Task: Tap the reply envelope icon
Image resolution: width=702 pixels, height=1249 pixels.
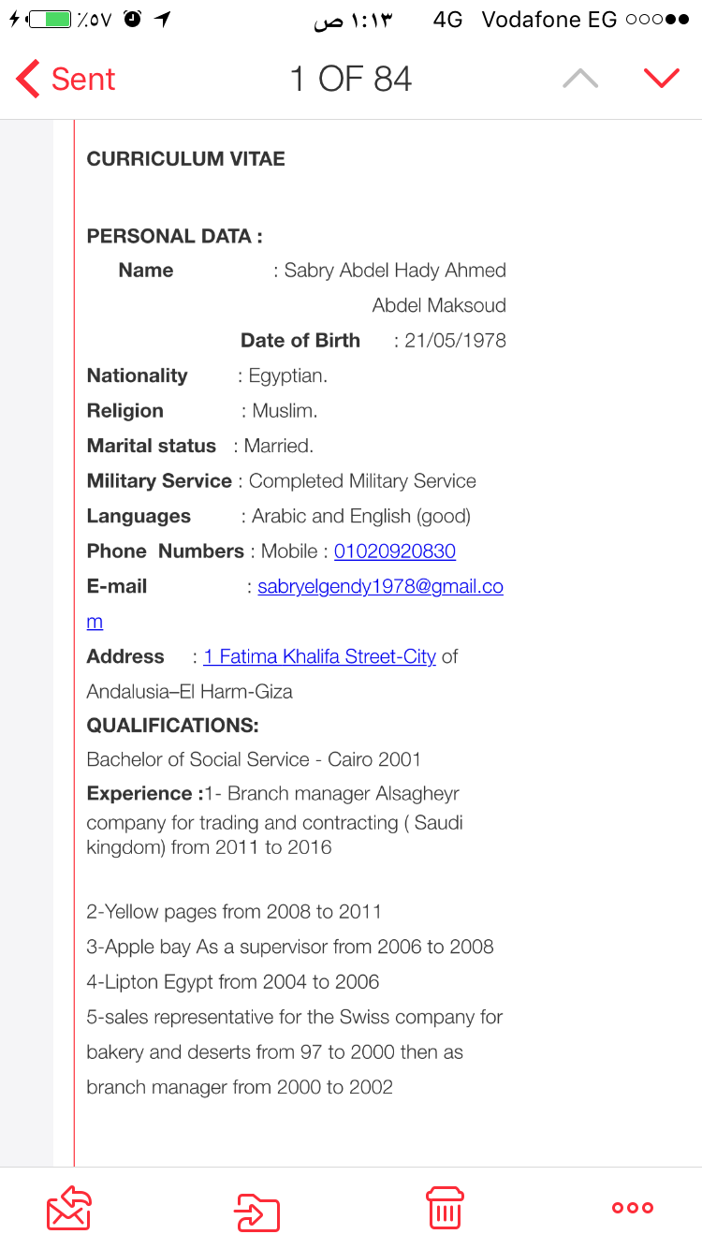Action: pyautogui.click(x=69, y=1208)
